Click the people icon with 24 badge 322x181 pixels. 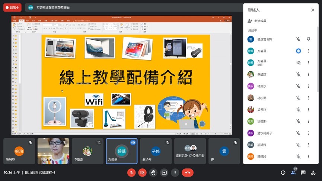[x=293, y=172]
